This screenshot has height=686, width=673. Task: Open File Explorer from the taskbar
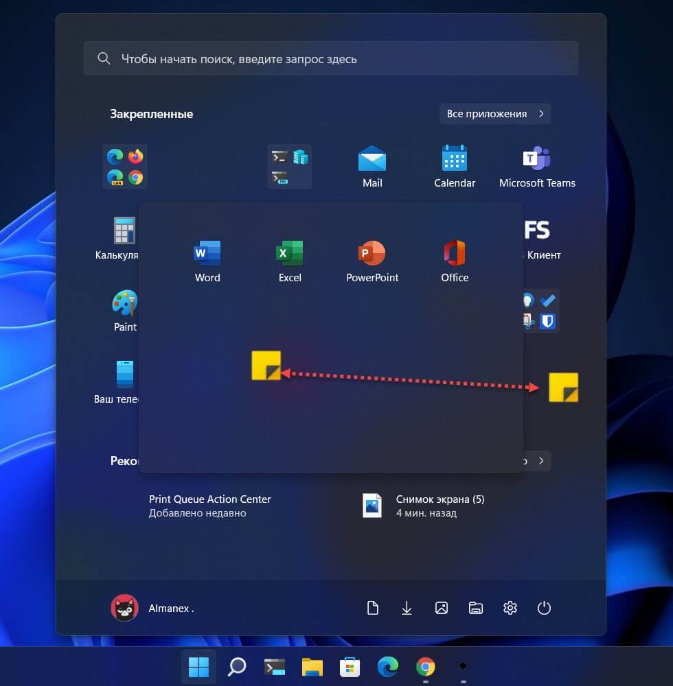(312, 667)
